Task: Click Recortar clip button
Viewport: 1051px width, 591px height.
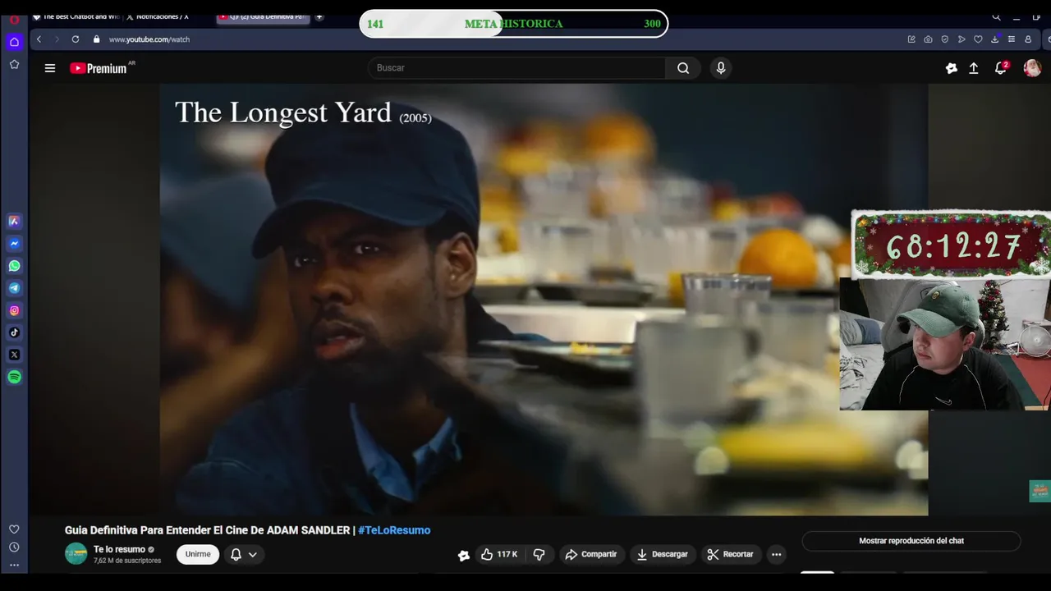Action: (x=731, y=554)
